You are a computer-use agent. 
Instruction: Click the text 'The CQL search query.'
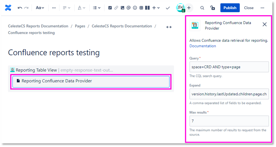pyautogui.click(x=206, y=76)
